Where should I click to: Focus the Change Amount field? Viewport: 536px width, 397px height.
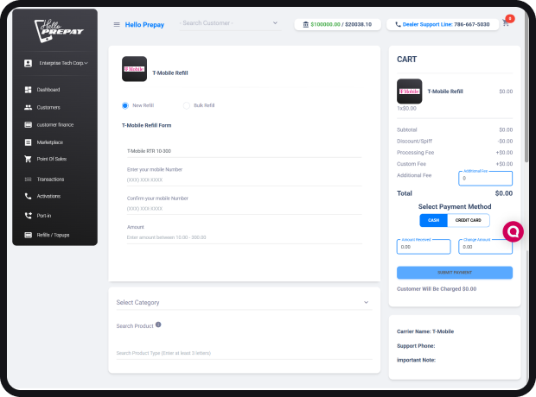pos(485,247)
